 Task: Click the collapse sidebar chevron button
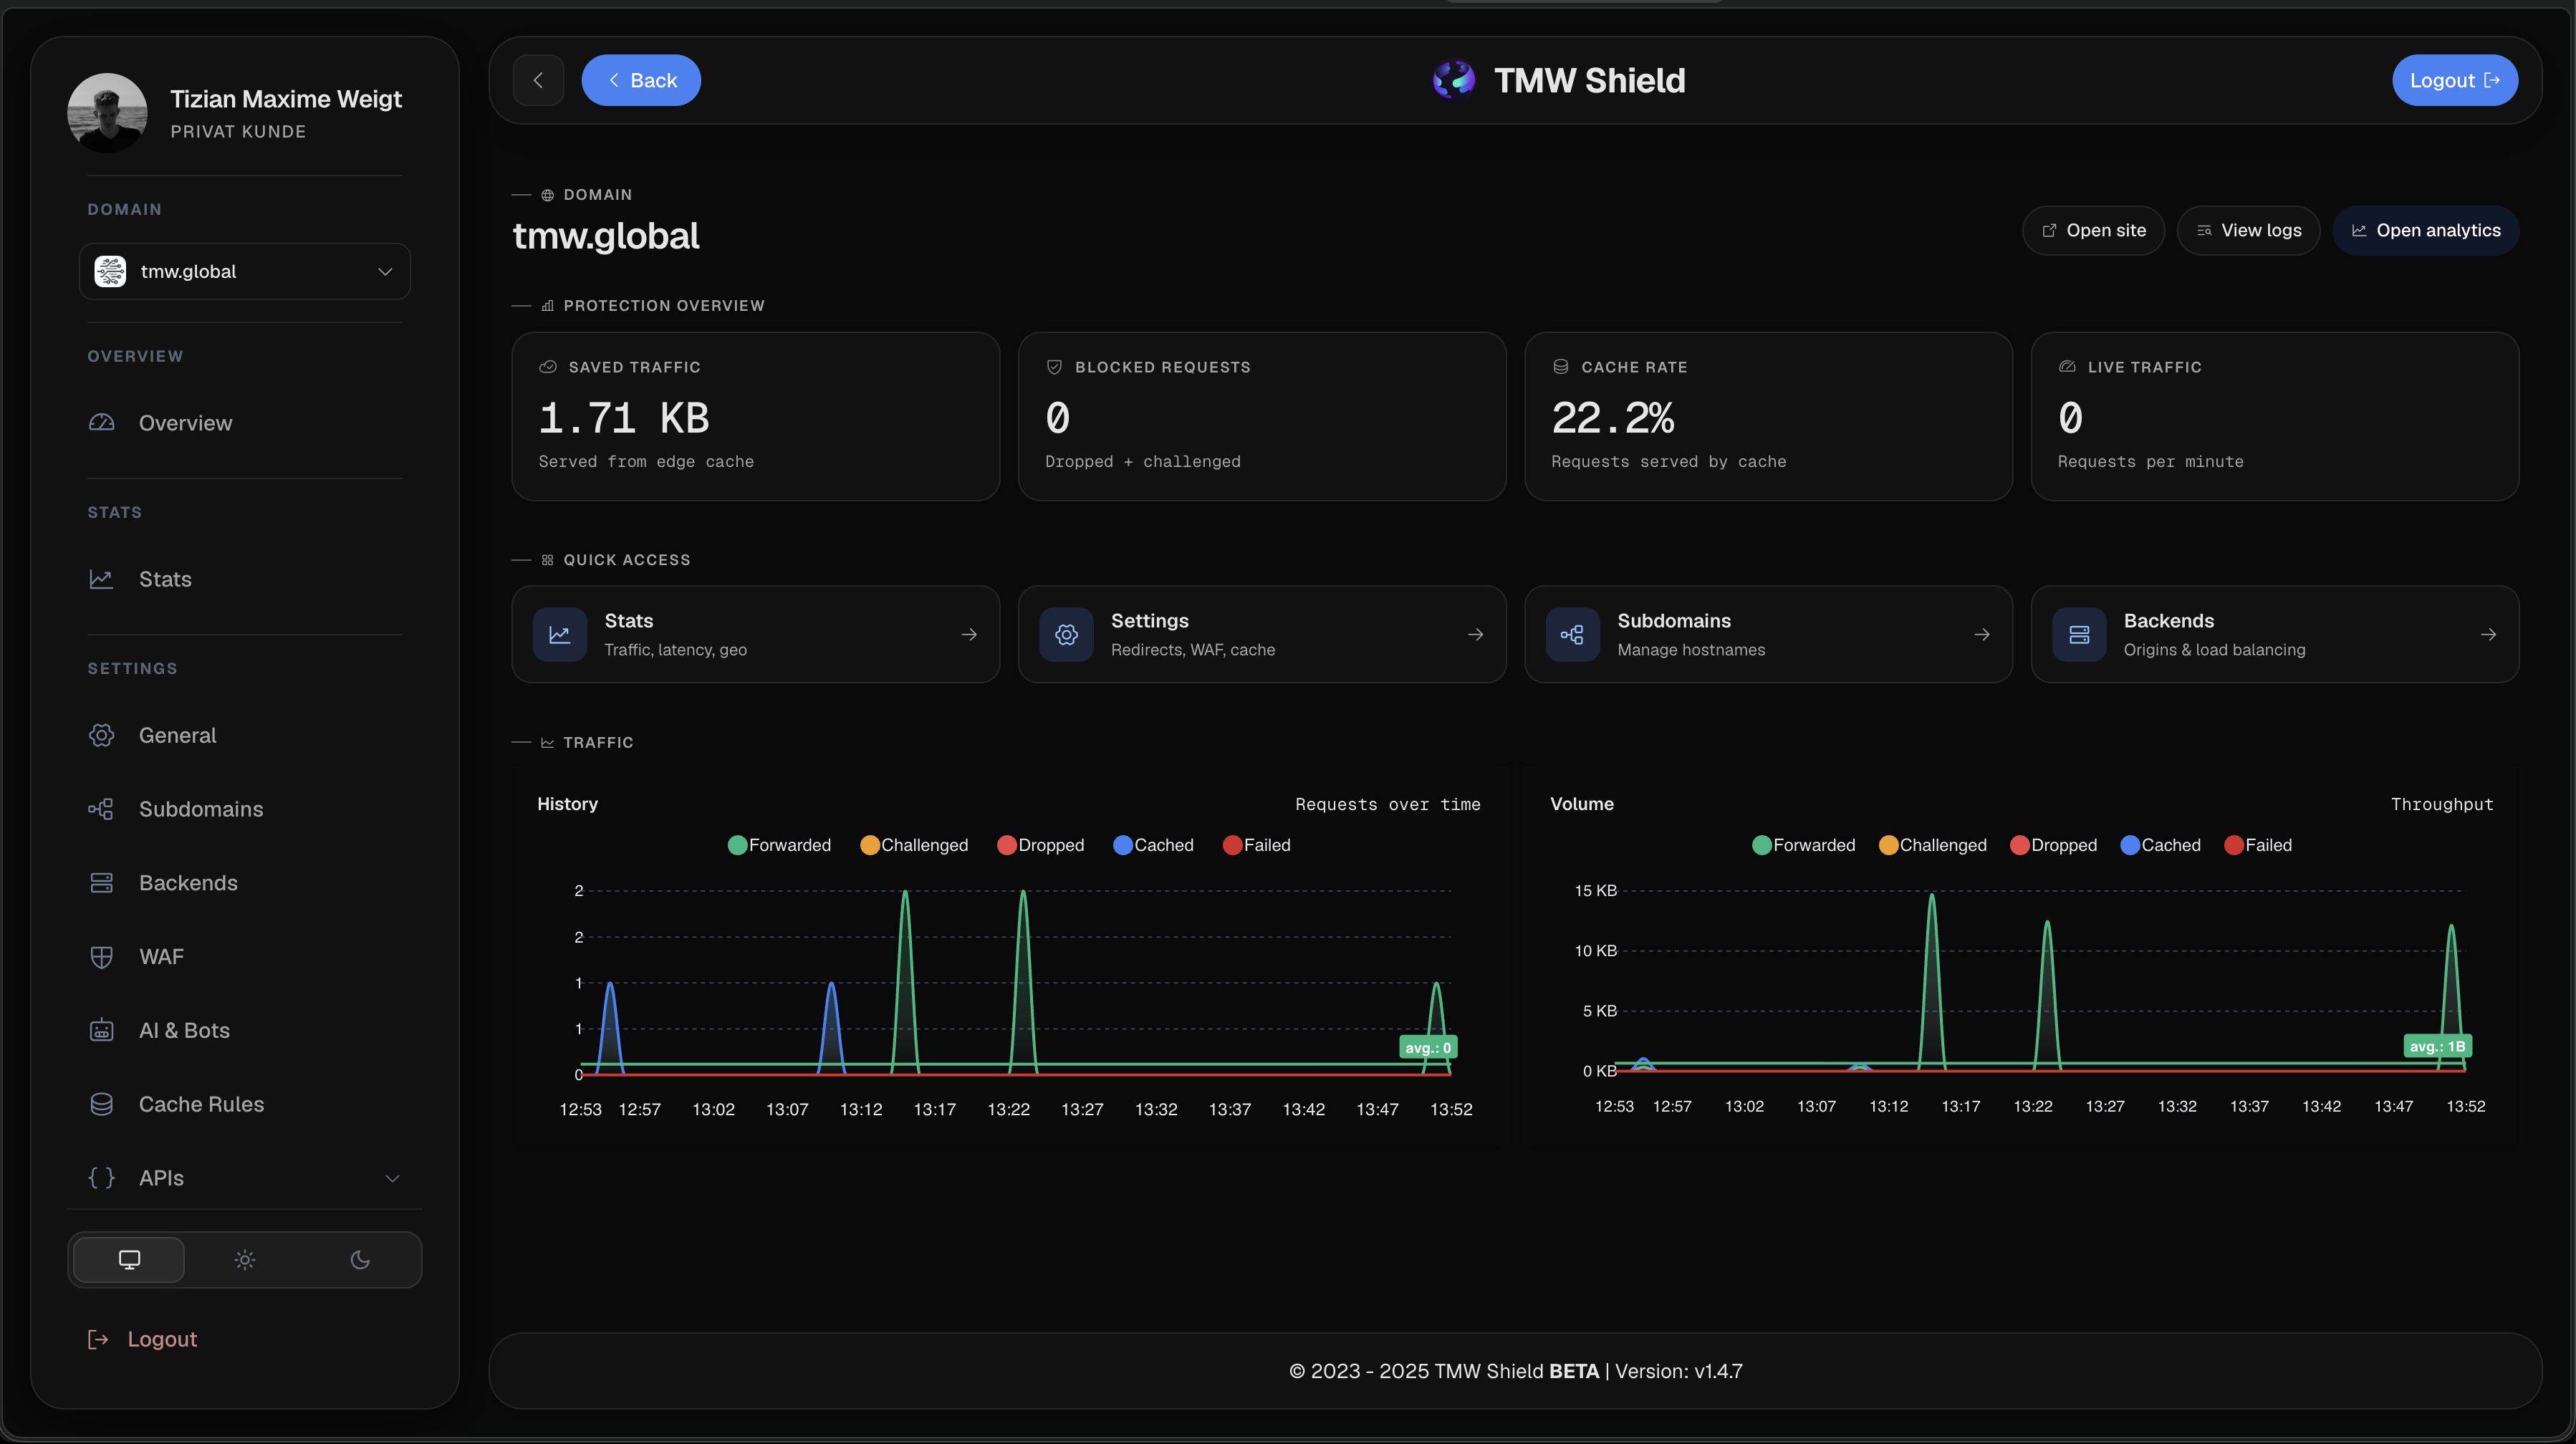(538, 80)
